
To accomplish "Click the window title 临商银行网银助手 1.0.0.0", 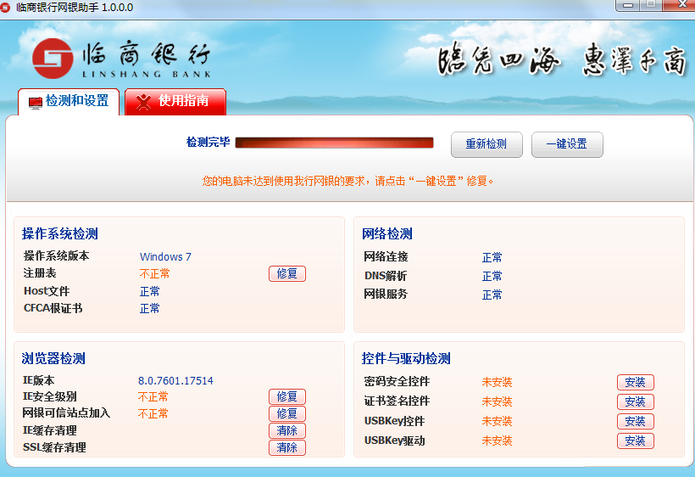I will [75, 8].
